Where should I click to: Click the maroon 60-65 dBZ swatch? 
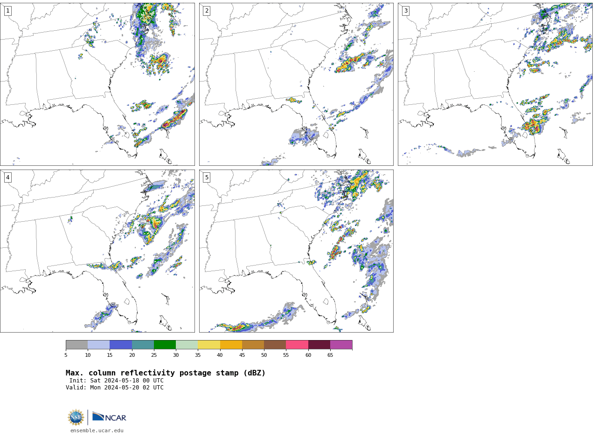coord(319,345)
